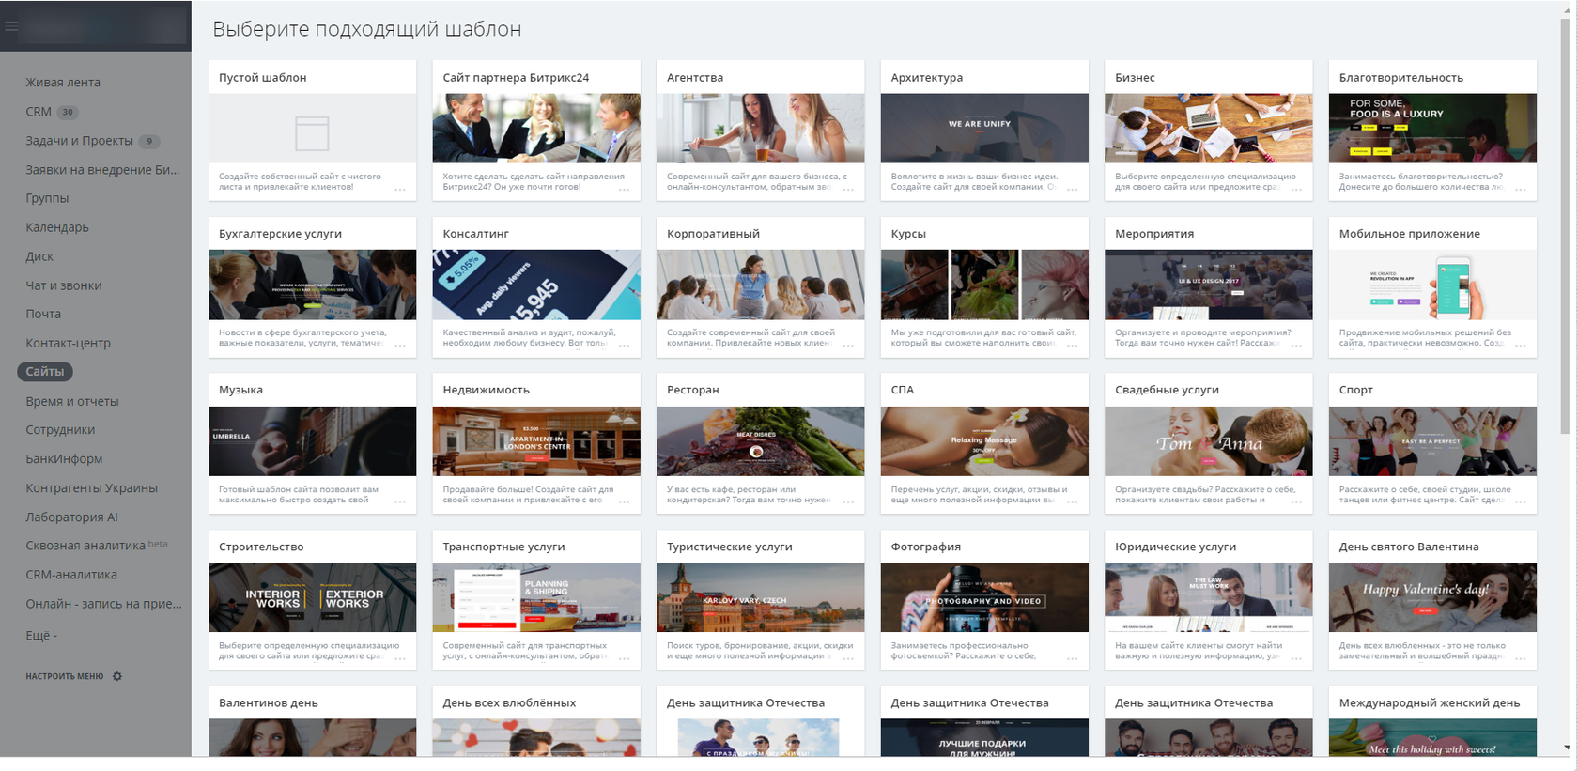Open the three-dots menu on Фотография card
Image resolution: width=1578 pixels, height=771 pixels.
tap(1073, 658)
